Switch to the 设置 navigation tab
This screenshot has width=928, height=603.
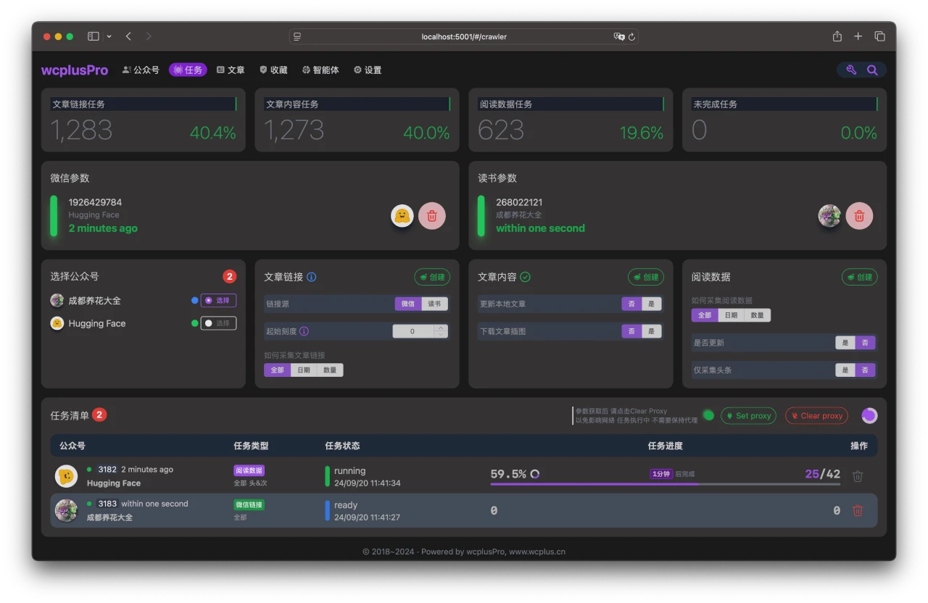pyautogui.click(x=368, y=70)
